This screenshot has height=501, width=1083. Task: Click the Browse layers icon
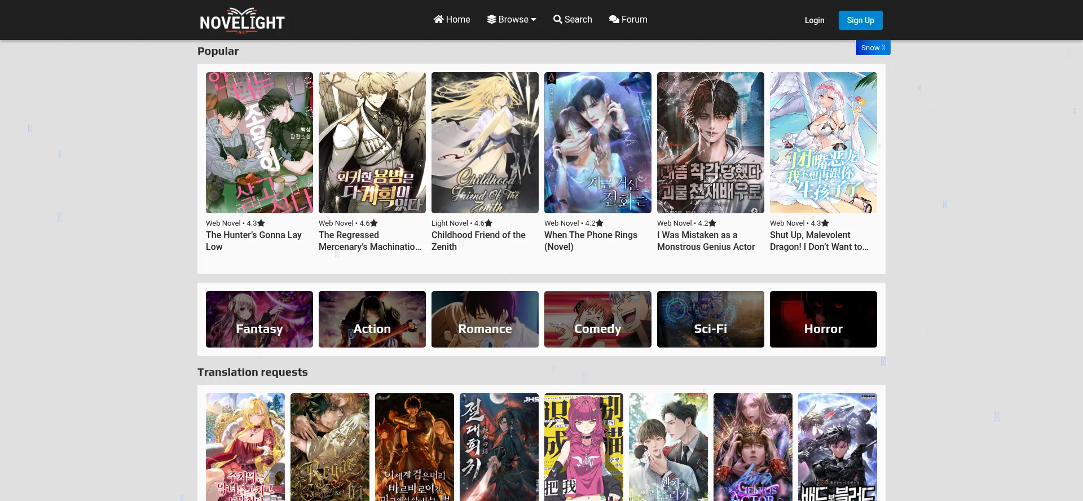pyautogui.click(x=492, y=19)
